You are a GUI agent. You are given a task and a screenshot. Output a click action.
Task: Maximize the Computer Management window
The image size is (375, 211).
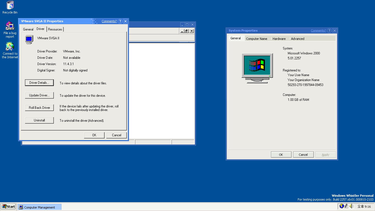[x=187, y=24]
